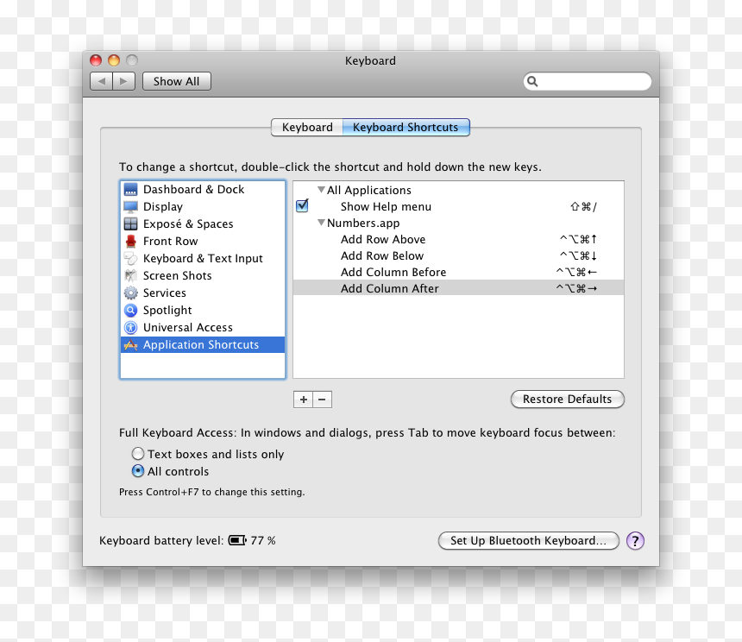The image size is (742, 642).
Task: Click the Exposé & Spaces grid icon
Action: (130, 223)
